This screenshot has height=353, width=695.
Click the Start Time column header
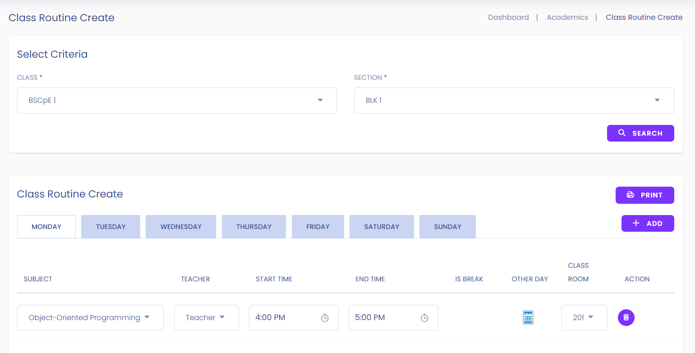(x=274, y=279)
